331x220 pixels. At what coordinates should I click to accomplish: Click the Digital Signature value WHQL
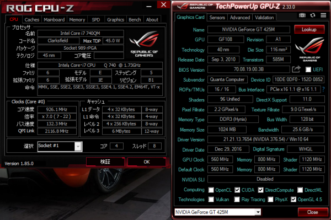coord(306,149)
